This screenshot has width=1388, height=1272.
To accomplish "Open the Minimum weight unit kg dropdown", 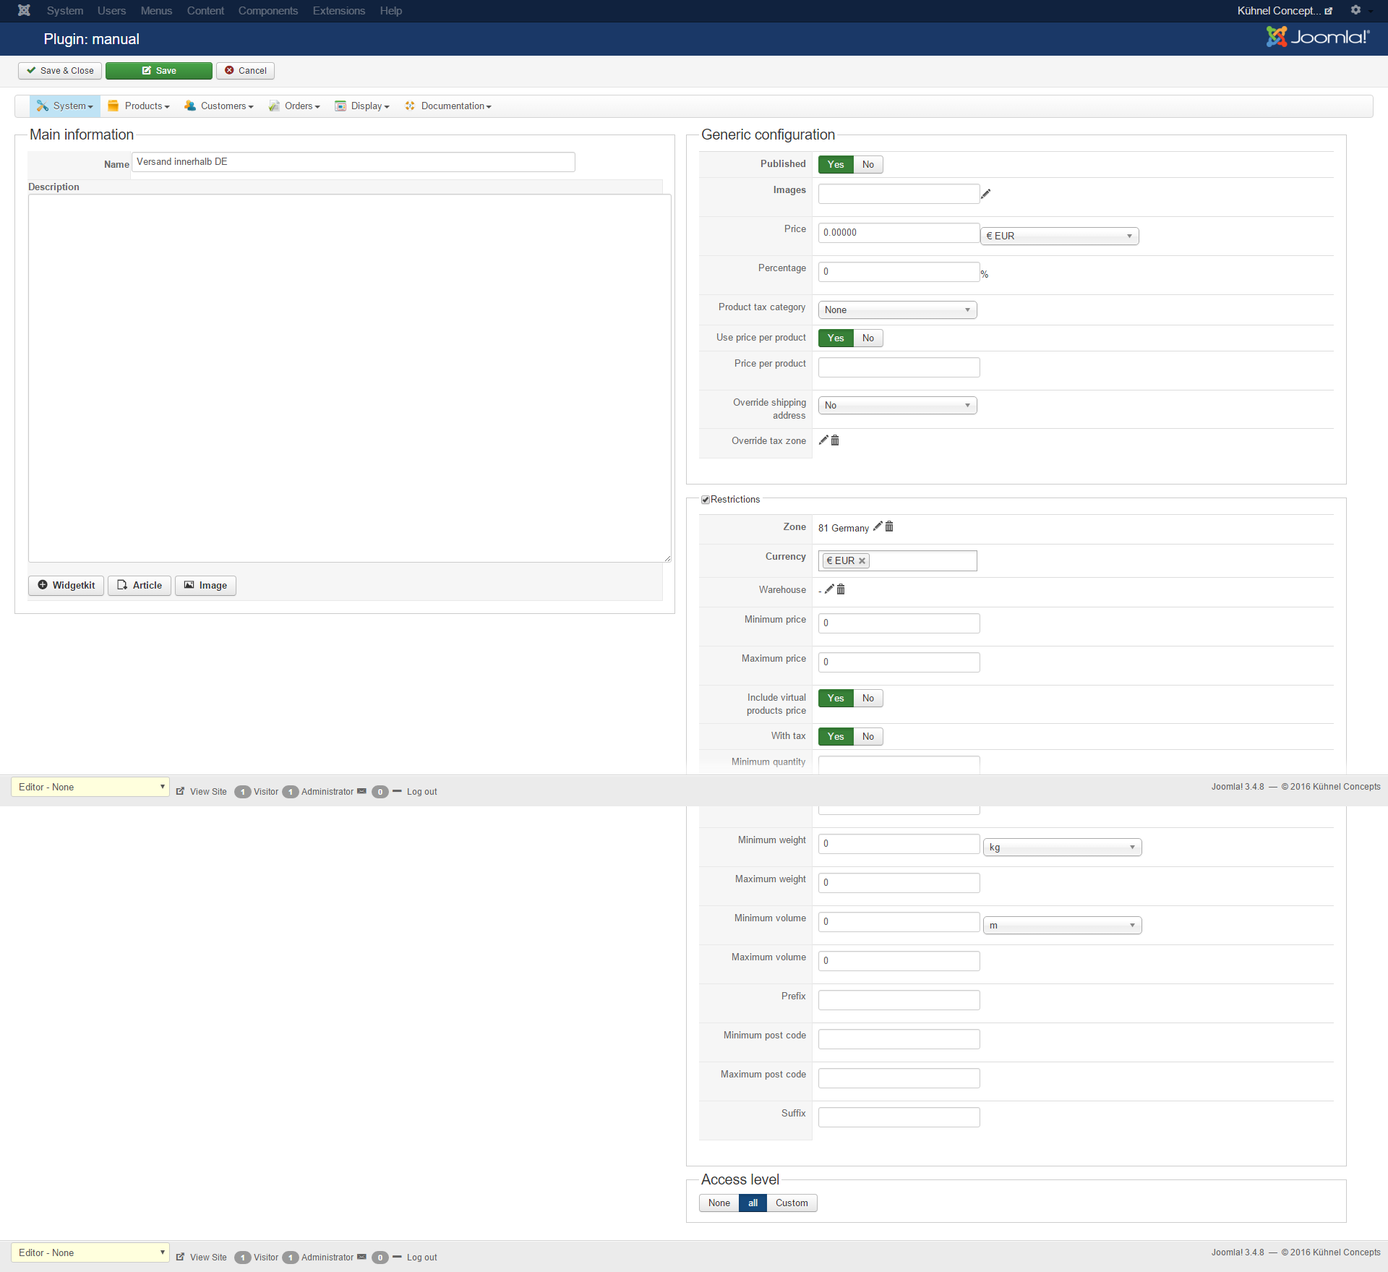I will (x=1062, y=848).
